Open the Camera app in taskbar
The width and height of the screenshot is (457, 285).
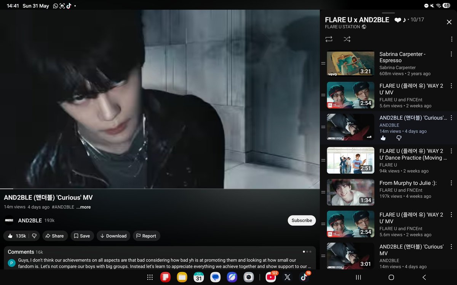[249, 277]
